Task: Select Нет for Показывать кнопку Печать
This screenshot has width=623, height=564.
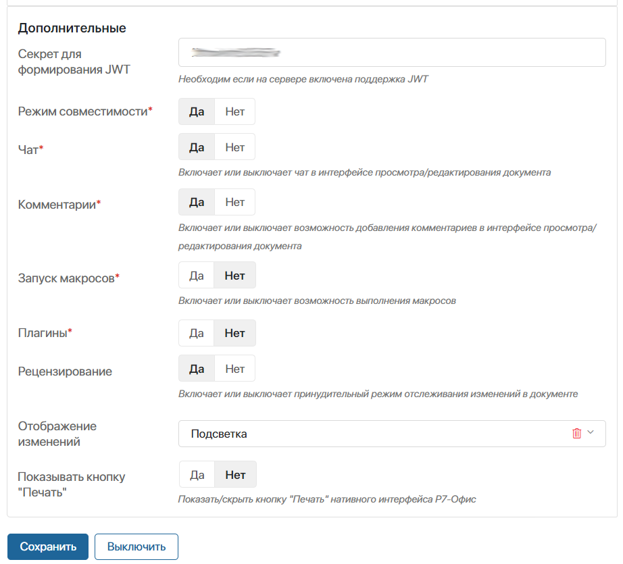Action: 236,475
